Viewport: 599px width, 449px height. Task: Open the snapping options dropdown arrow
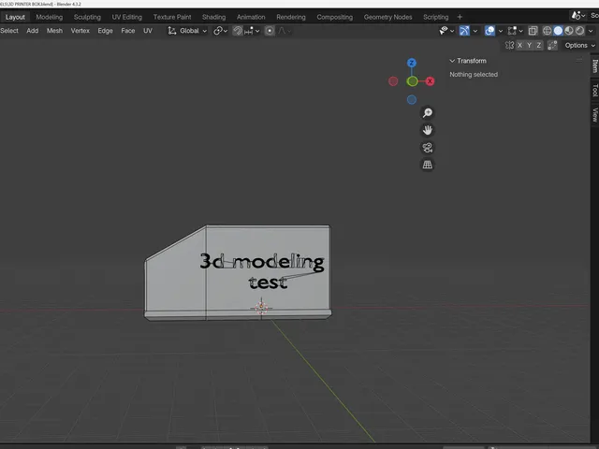pyautogui.click(x=257, y=31)
